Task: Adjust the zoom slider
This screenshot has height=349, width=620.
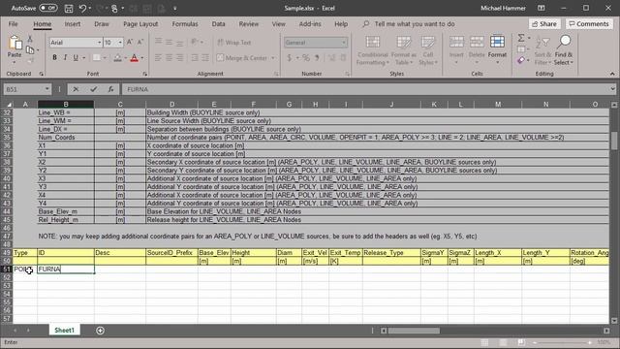Action: point(562,342)
